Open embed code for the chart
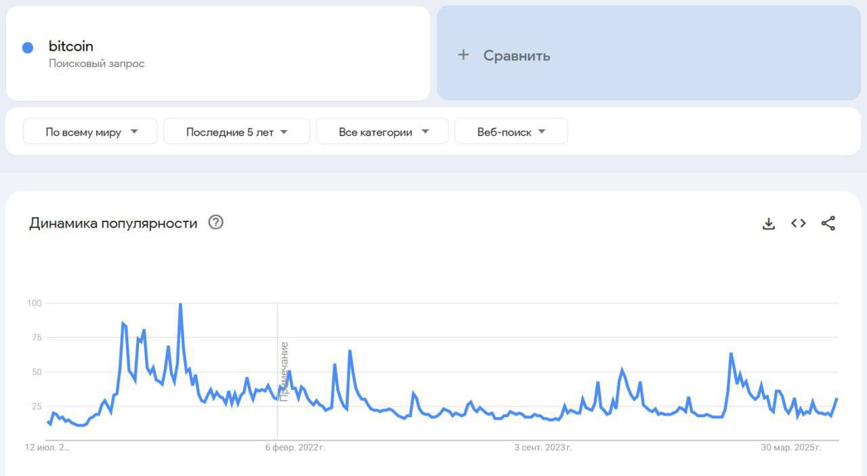 799,223
